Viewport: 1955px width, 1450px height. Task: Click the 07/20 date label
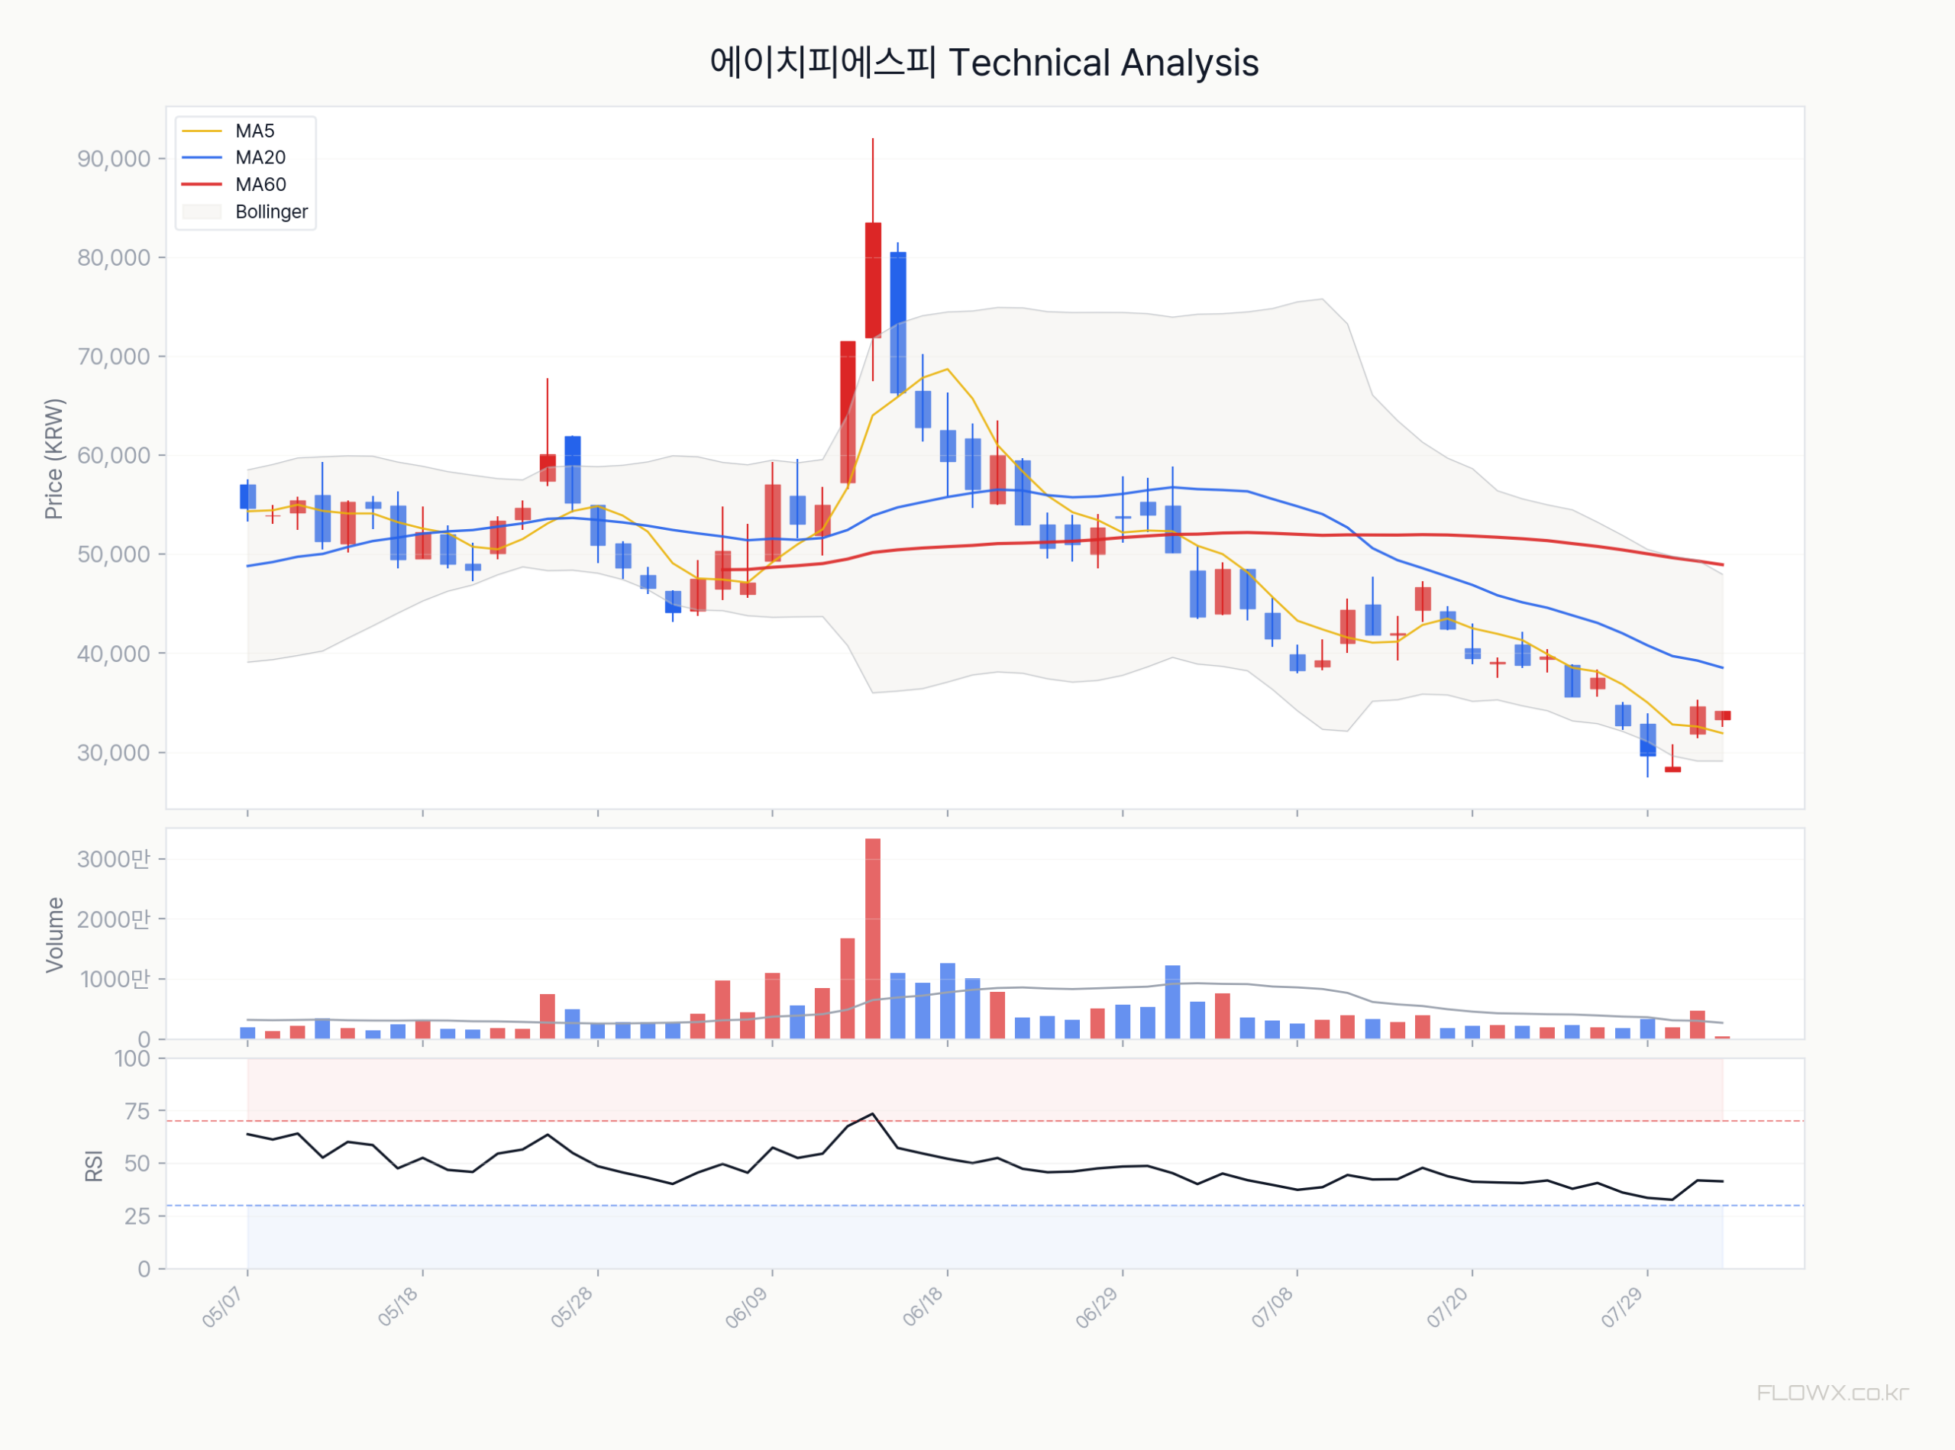pos(1446,1308)
